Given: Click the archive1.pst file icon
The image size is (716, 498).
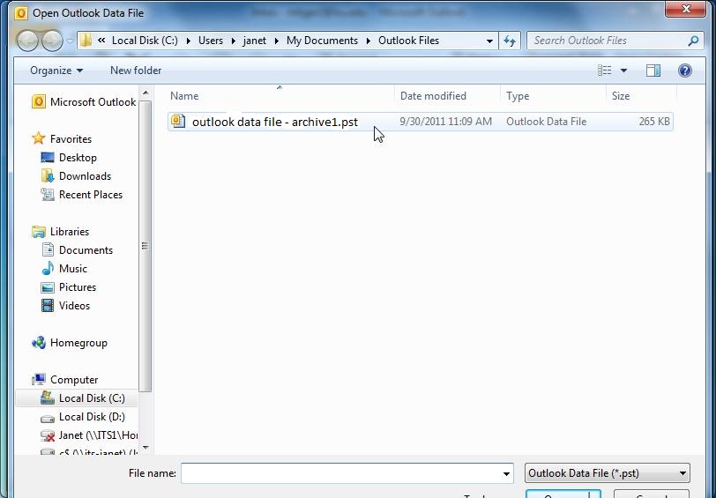Looking at the screenshot, I should coord(178,122).
